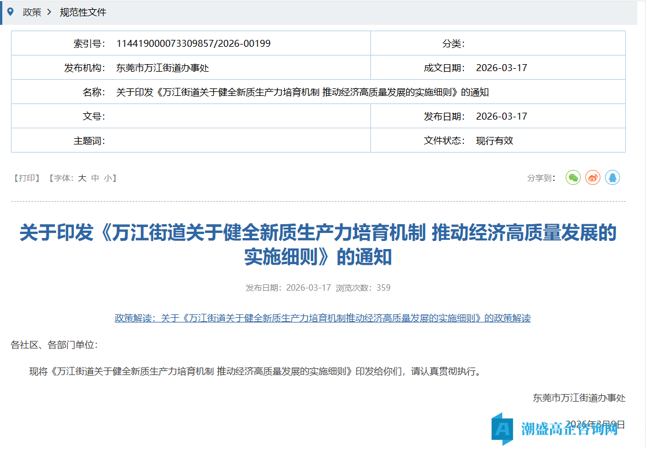Viewport: 646px width, 449px height.
Task: Click the 分享到 label
Action: pyautogui.click(x=541, y=178)
